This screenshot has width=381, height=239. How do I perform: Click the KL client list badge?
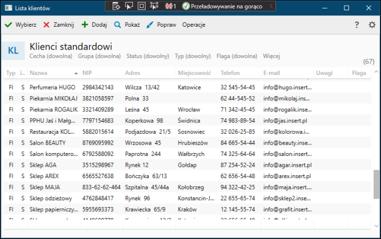[13, 51]
